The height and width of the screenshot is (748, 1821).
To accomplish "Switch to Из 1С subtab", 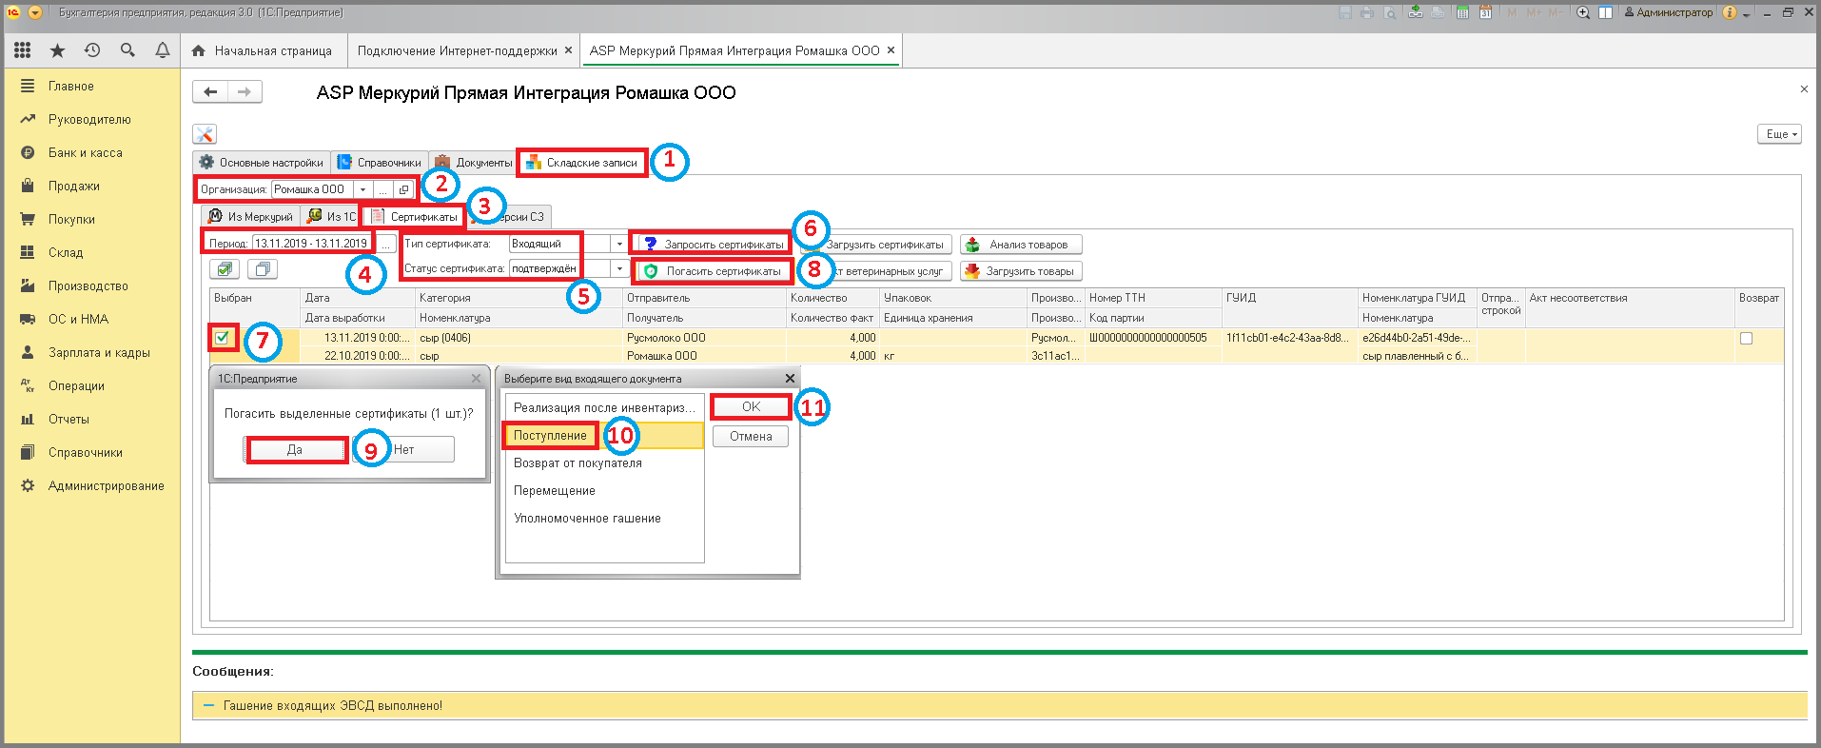I will coord(331,216).
